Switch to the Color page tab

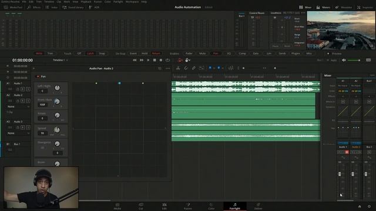(x=211, y=206)
